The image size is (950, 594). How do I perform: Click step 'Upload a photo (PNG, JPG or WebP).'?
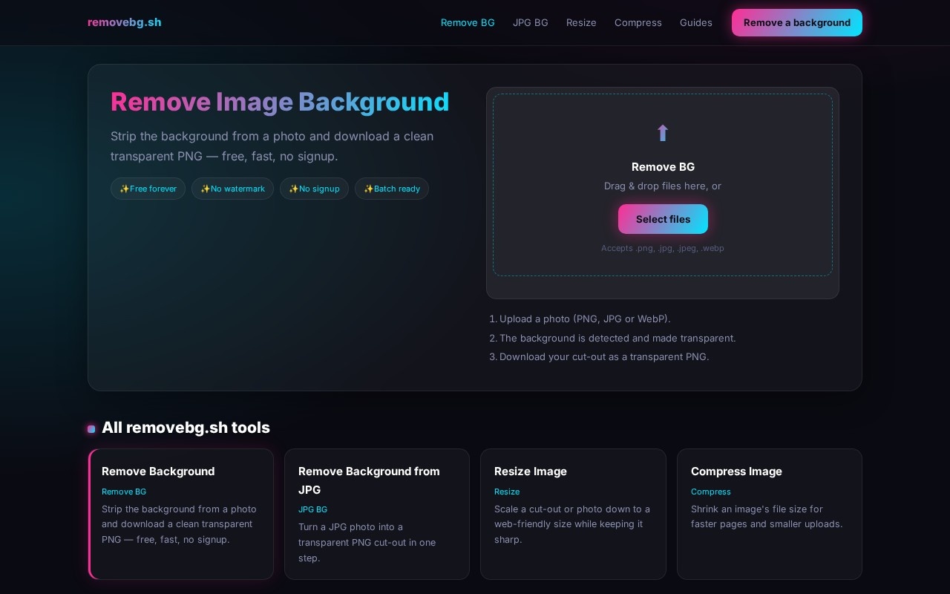tap(585, 319)
